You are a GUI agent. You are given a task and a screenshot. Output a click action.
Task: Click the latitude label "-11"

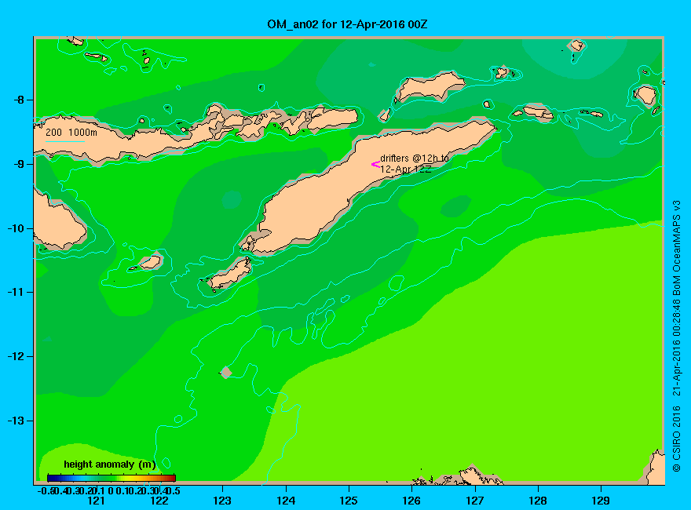point(16,292)
